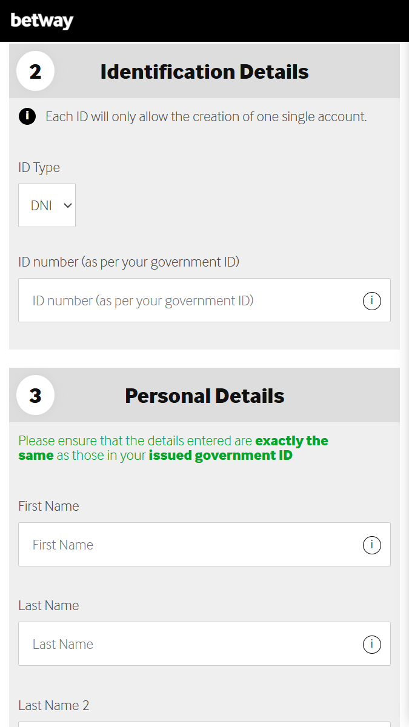Click the Last Name 2 field at bottom
The width and height of the screenshot is (409, 727).
(x=204, y=724)
